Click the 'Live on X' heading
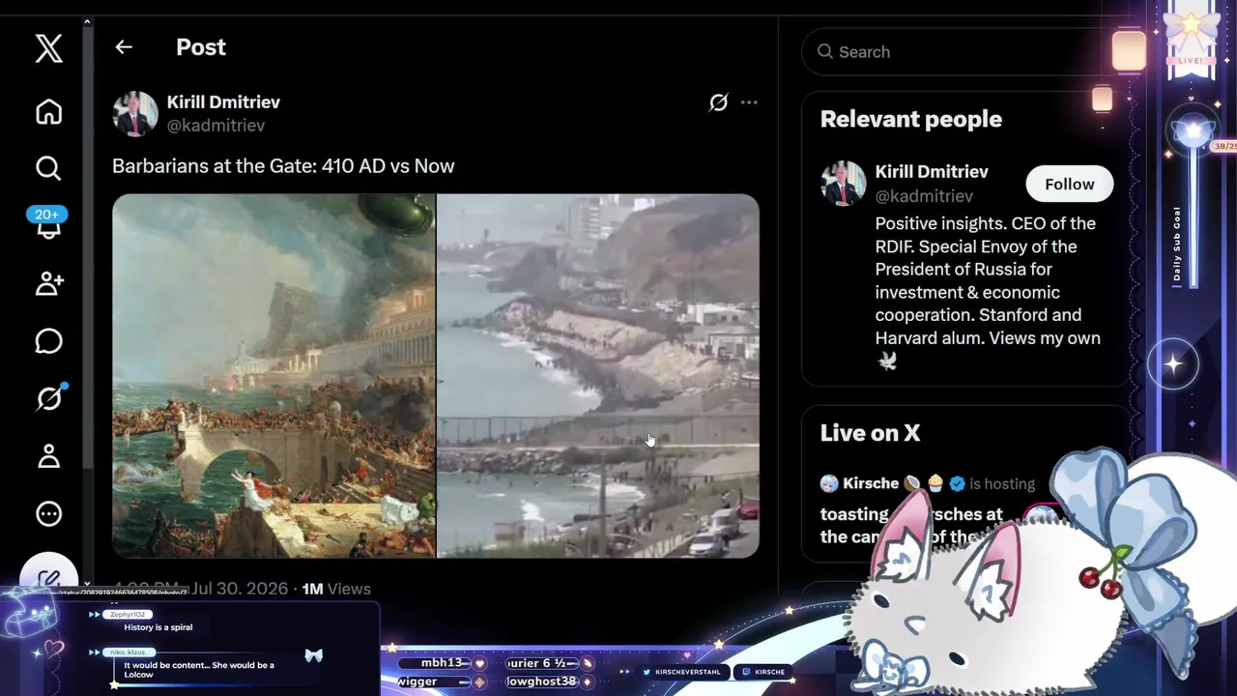Viewport: 1237px width, 696px height. click(870, 433)
